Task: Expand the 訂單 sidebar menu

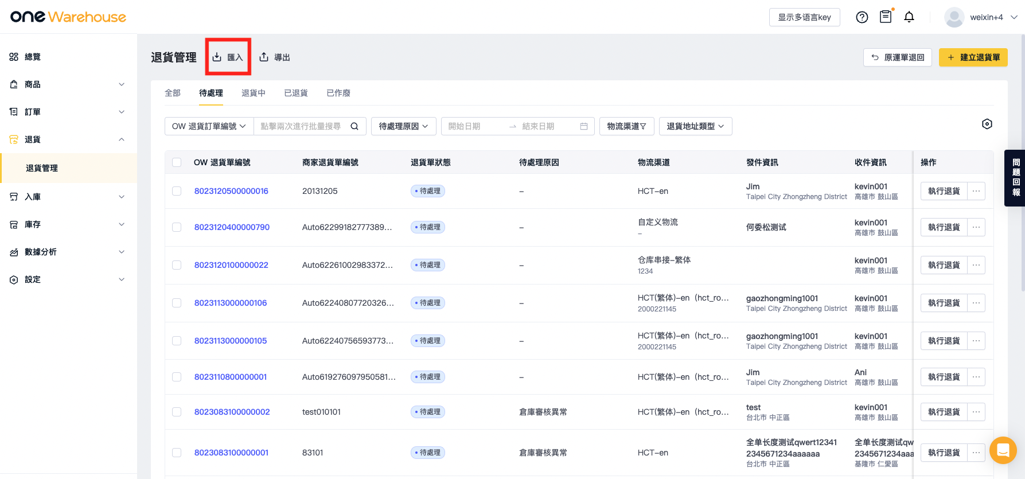Action: [68, 112]
